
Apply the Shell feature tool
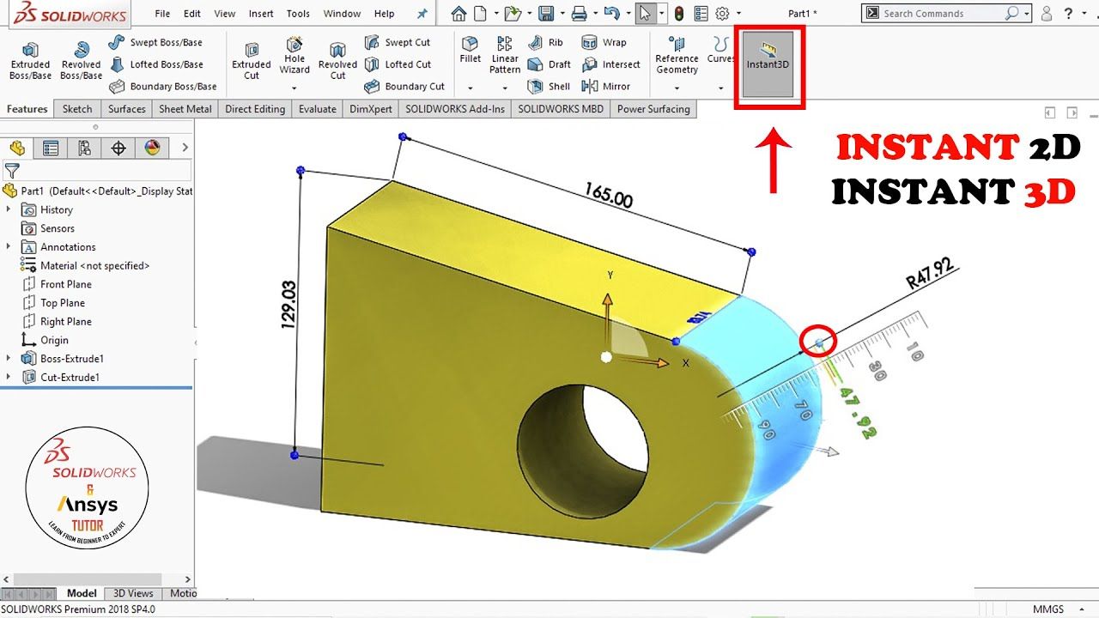(549, 87)
